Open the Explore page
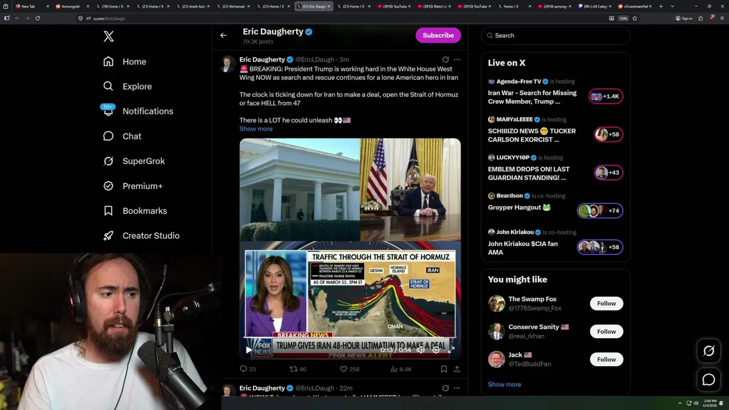The width and height of the screenshot is (729, 410). tap(128, 87)
